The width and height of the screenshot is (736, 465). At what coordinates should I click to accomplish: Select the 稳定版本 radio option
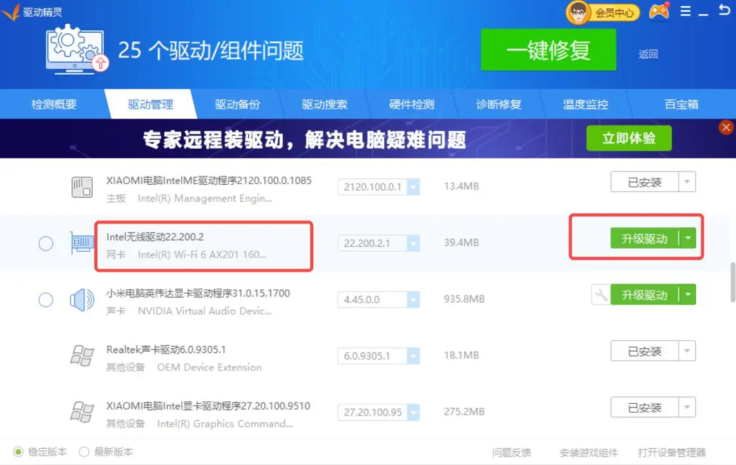coord(18,452)
